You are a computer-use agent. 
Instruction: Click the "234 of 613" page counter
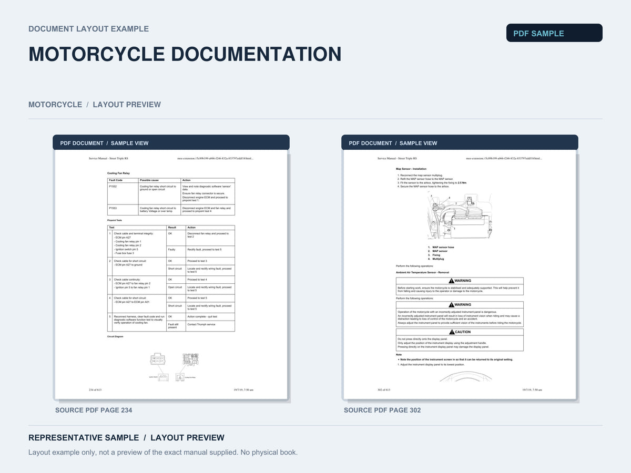click(95, 390)
